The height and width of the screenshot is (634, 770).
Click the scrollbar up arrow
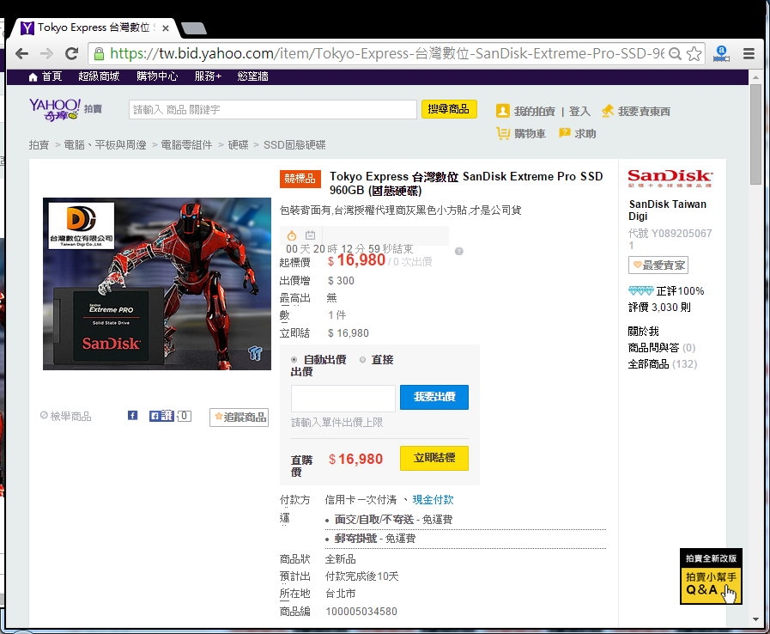tap(755, 77)
